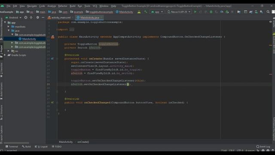Click the togglebuttonexample breadcrumb in navigation bar
Screen dimensions: 275x155
[99, 12]
